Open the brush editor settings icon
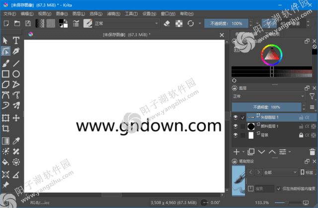 click(76, 23)
